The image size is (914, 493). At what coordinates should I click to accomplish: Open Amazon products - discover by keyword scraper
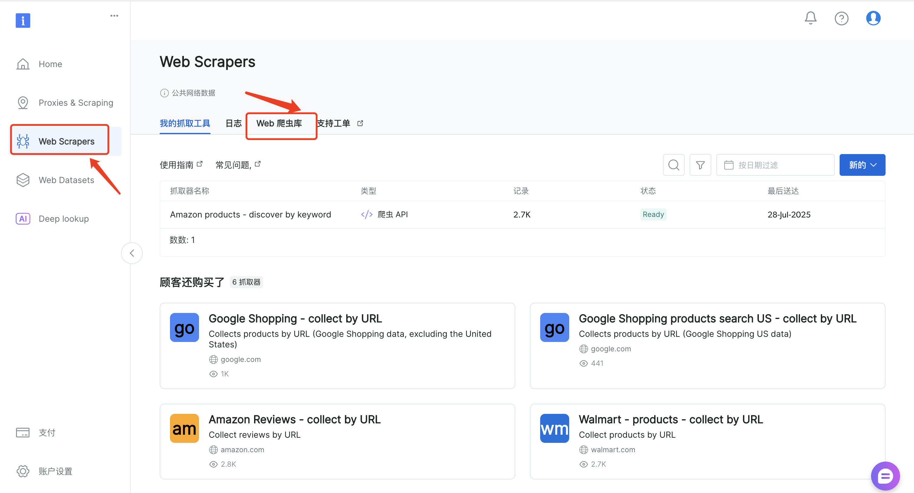point(250,214)
